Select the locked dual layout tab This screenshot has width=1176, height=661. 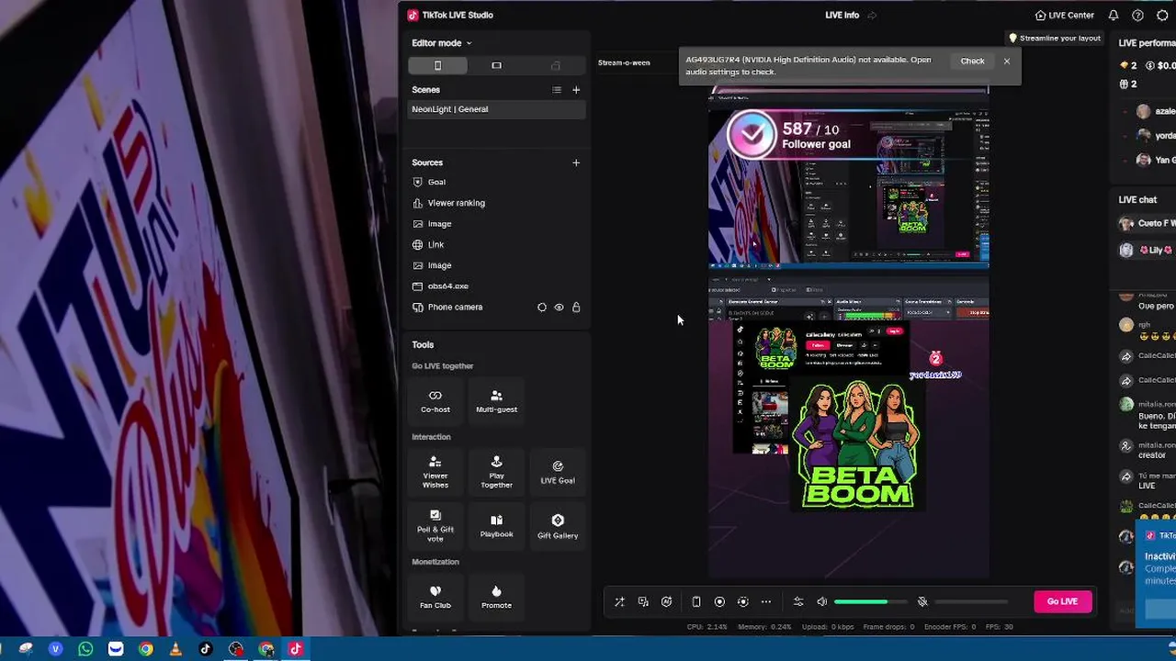[x=555, y=65]
